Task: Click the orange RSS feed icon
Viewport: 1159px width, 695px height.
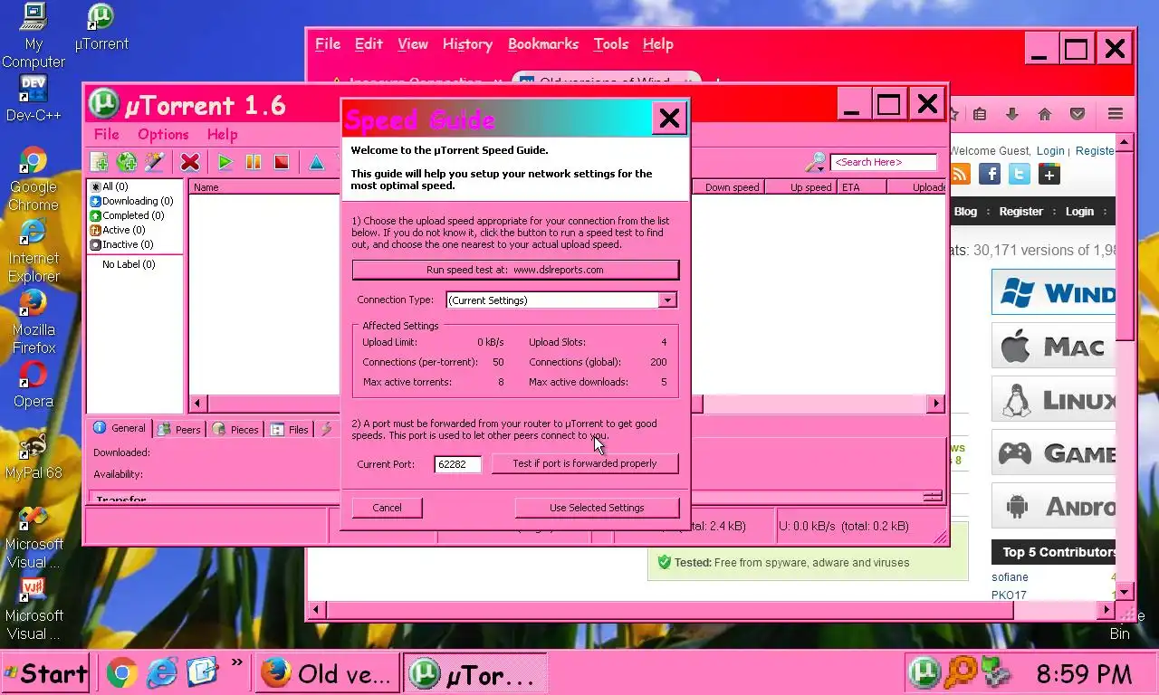Action: (x=960, y=175)
